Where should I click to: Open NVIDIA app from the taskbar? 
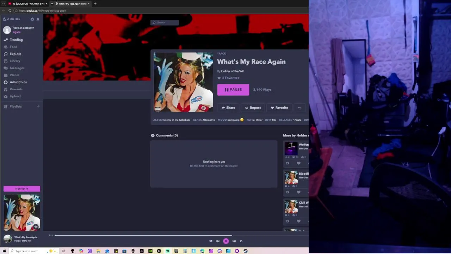pyautogui.click(x=150, y=251)
